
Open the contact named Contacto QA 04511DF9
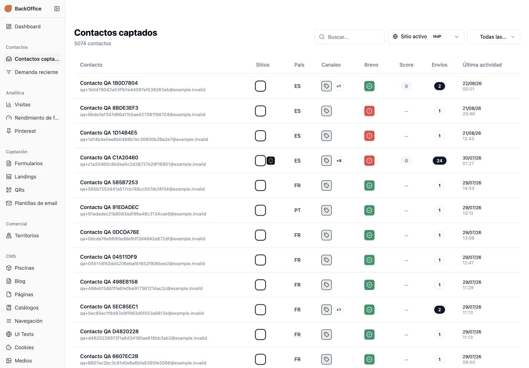tap(108, 257)
